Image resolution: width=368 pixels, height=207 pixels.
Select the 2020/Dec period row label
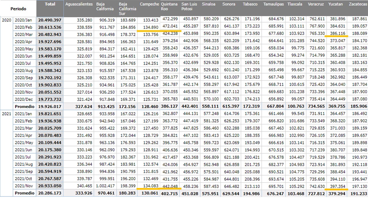[24, 99]
